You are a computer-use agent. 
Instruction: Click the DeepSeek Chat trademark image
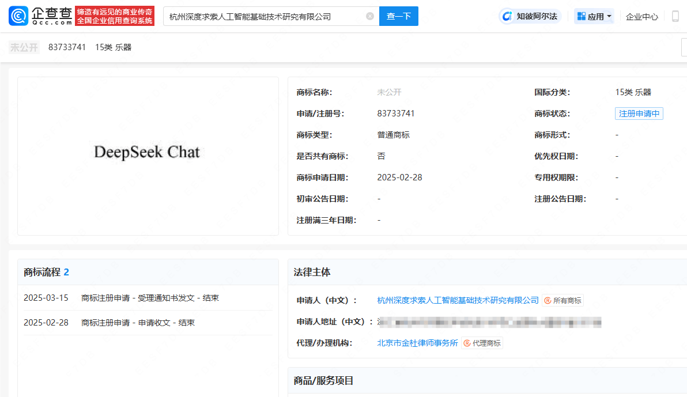click(148, 153)
